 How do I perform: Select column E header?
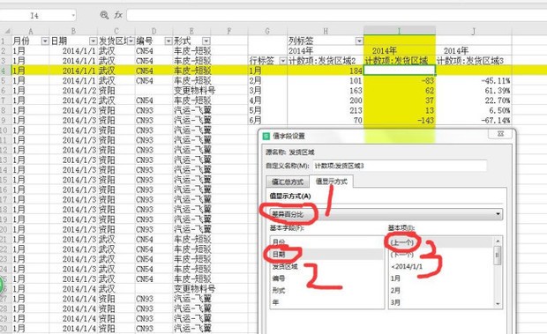point(191,31)
